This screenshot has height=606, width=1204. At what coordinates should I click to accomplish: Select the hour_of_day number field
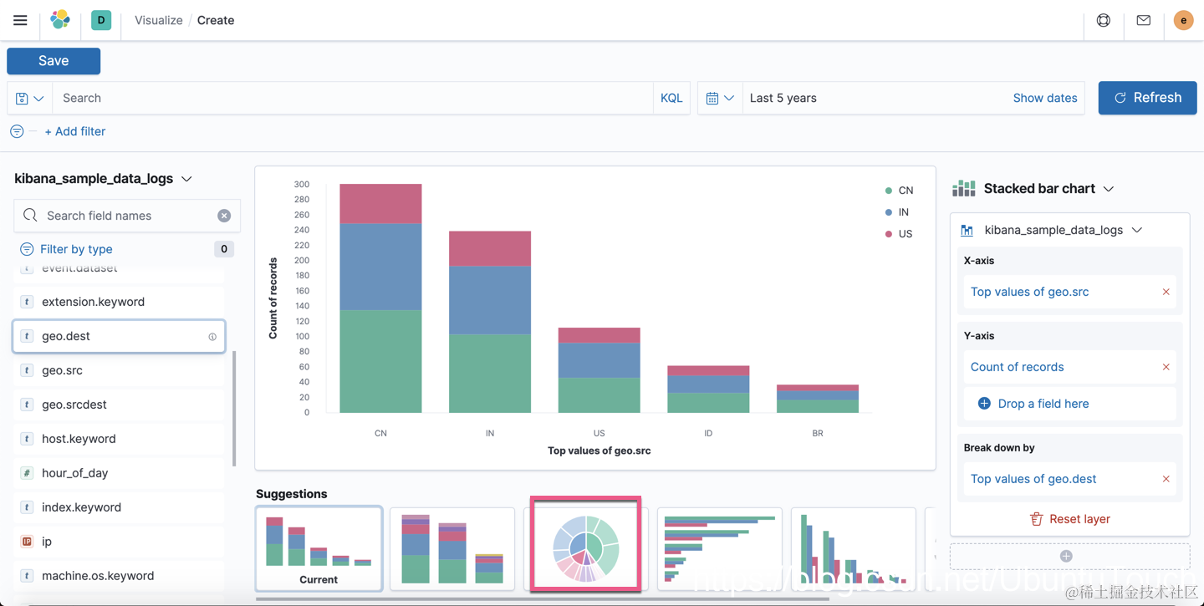[x=119, y=473]
